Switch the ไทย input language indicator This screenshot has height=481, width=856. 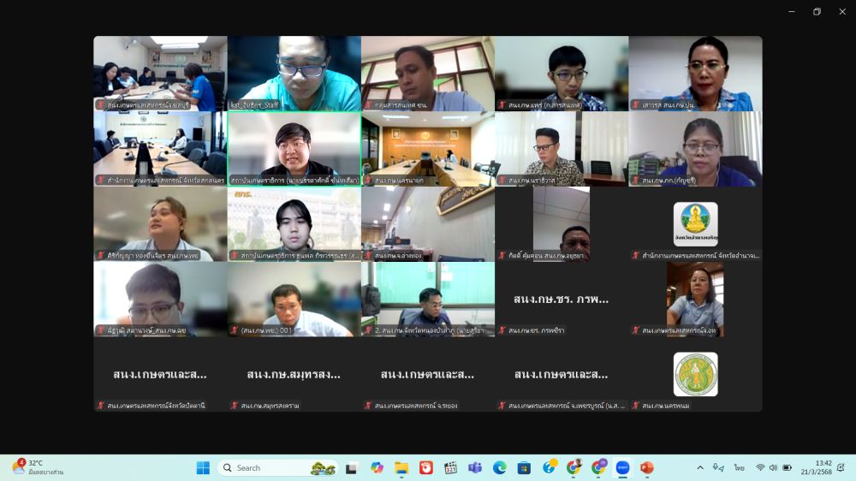[739, 467]
